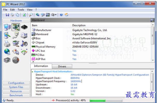Click the Description column header
157x103 pixels.
click(111, 25)
